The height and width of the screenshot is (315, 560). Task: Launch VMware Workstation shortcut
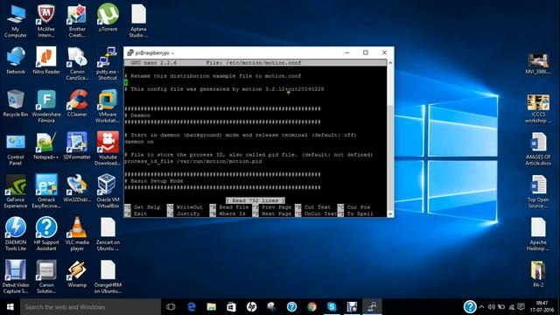coord(108,107)
